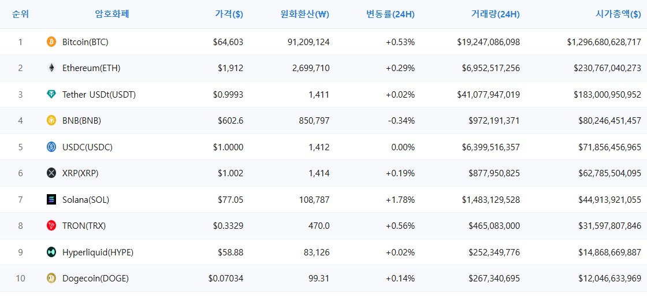Select the TRON change +0.56%
The image size is (647, 297).
point(400,226)
